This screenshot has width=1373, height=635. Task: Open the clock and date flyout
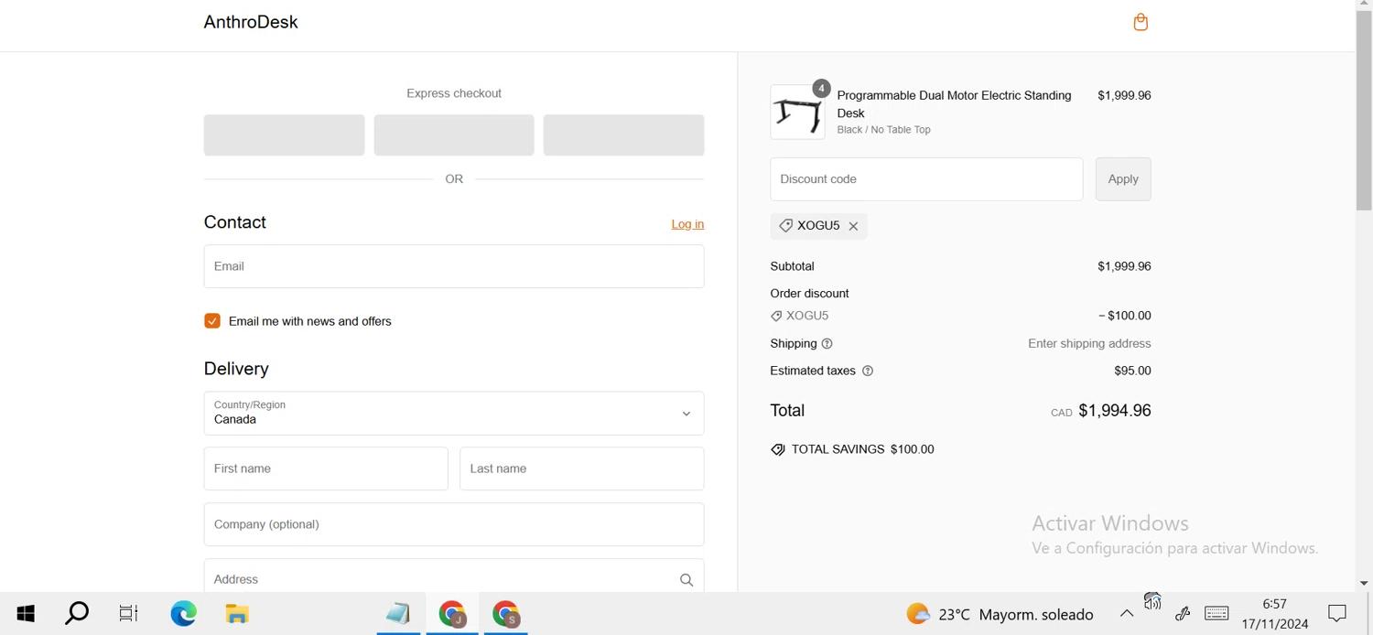[1275, 614]
